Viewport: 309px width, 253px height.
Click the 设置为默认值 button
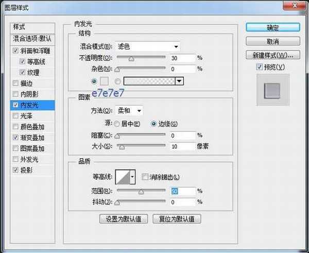pos(124,219)
